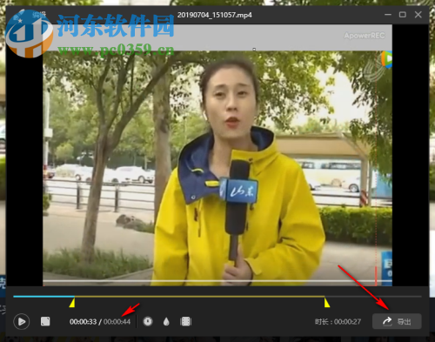This screenshot has height=342, width=435.
Task: Click the played blue section of the timeline
Action: pyautogui.click(x=43, y=297)
